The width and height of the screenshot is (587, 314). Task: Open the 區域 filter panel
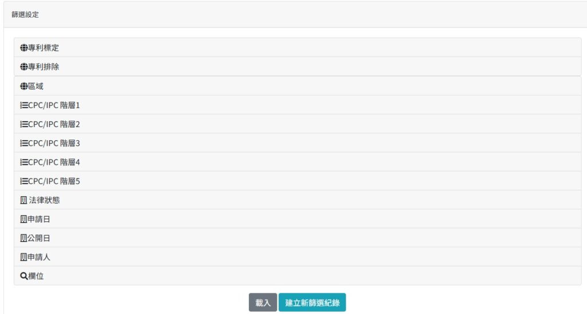pyautogui.click(x=36, y=86)
